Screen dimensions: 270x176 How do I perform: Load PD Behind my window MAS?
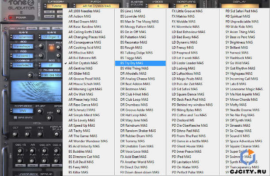pyautogui.click(x=193, y=105)
